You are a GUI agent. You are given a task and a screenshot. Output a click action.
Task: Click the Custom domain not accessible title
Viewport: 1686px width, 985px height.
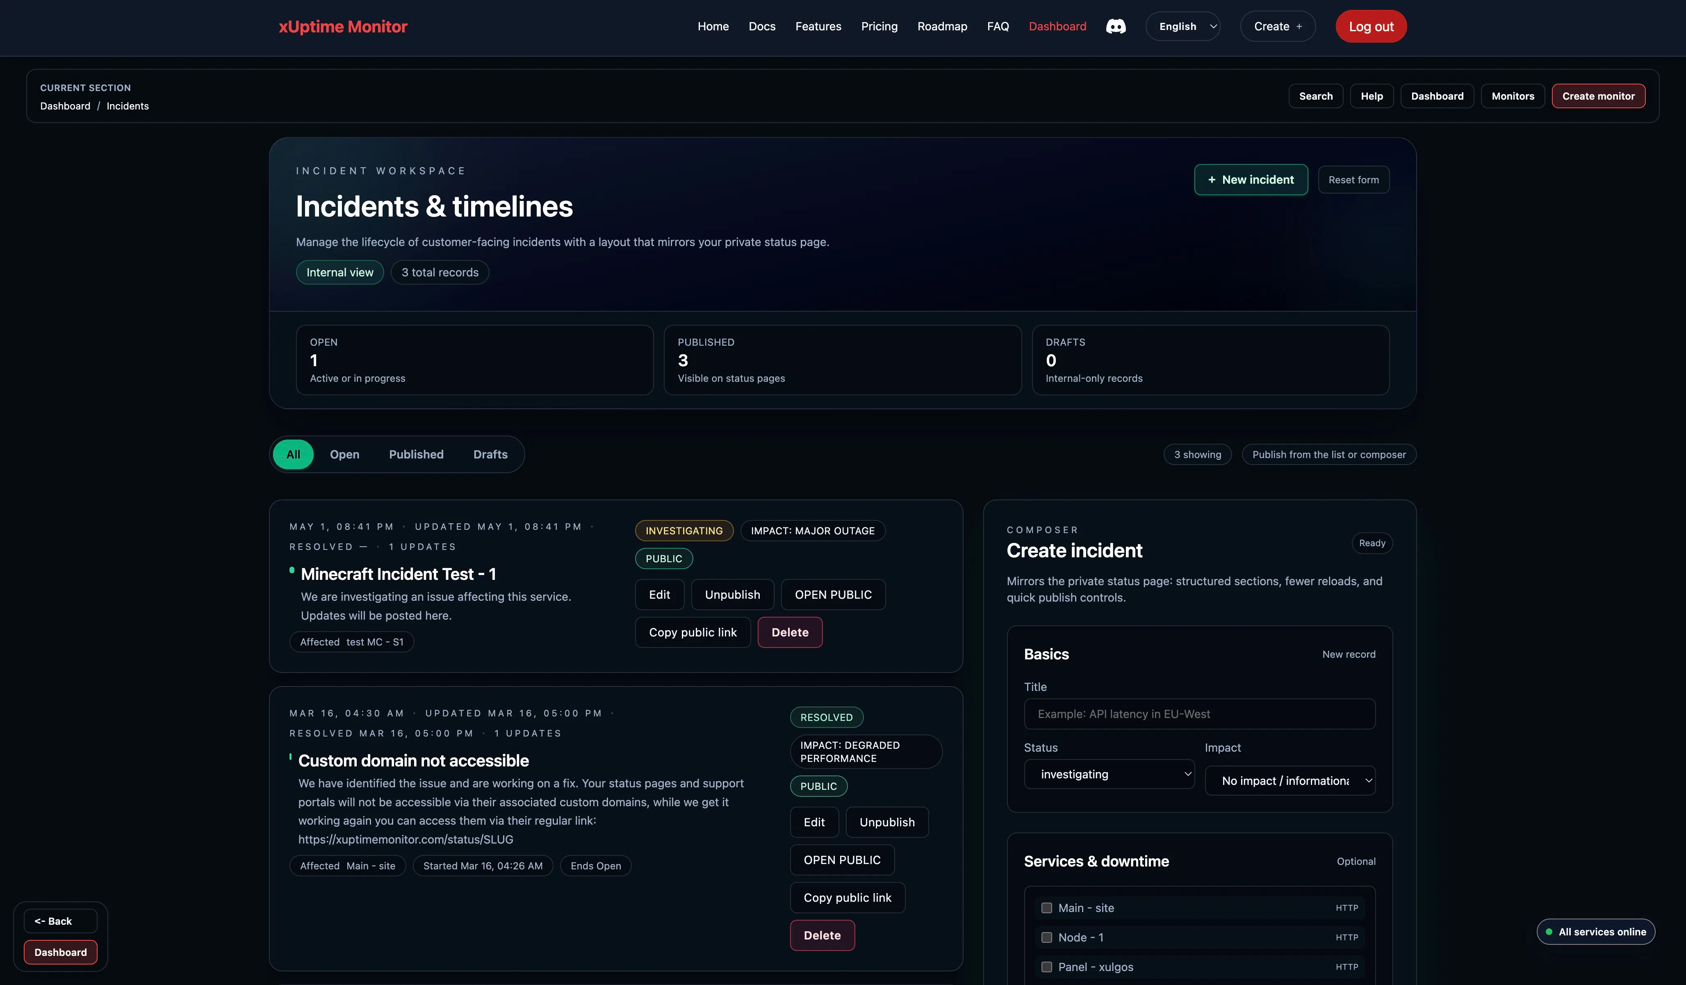[413, 761]
